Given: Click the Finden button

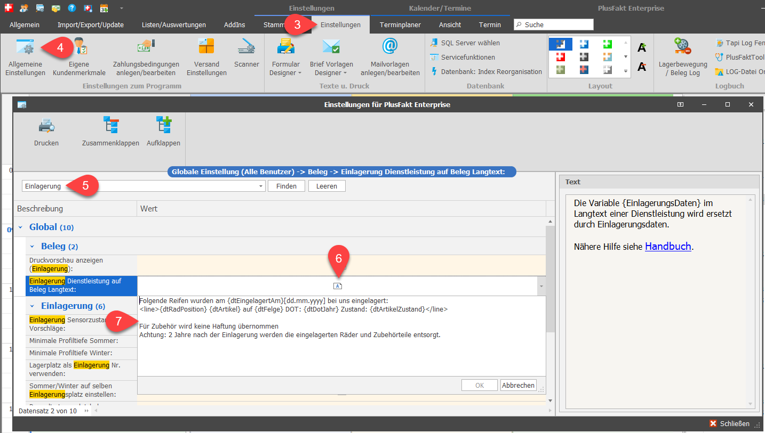Looking at the screenshot, I should 286,186.
